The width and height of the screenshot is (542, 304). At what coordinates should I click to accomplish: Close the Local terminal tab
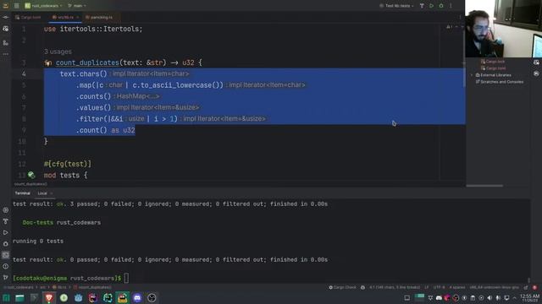52,193
